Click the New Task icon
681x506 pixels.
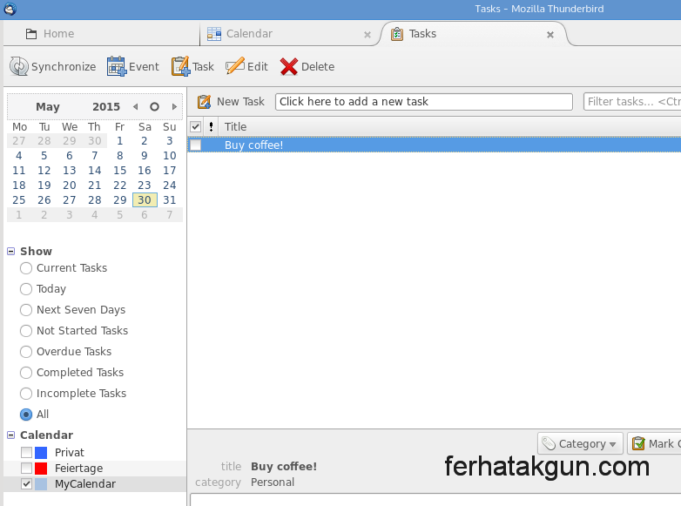(x=204, y=102)
